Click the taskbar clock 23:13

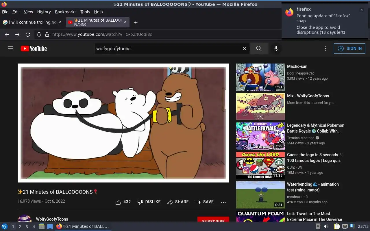363,226
